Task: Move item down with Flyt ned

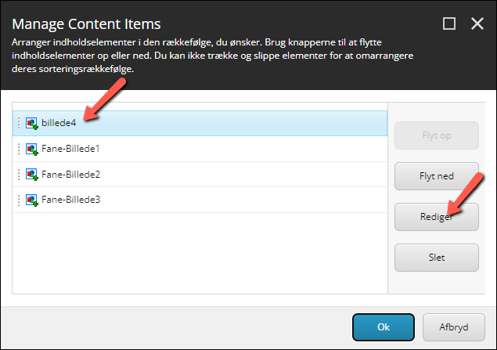Action: pos(437,176)
